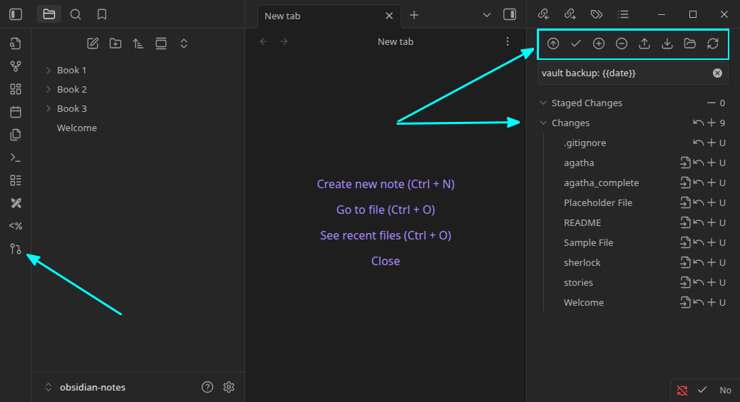This screenshot has width=740, height=402.
Task: Open the tab list dropdown arrow
Action: point(487,14)
